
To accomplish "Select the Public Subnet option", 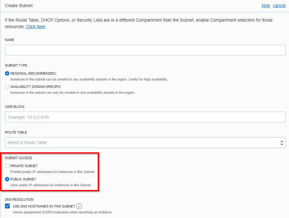I will (7, 179).
